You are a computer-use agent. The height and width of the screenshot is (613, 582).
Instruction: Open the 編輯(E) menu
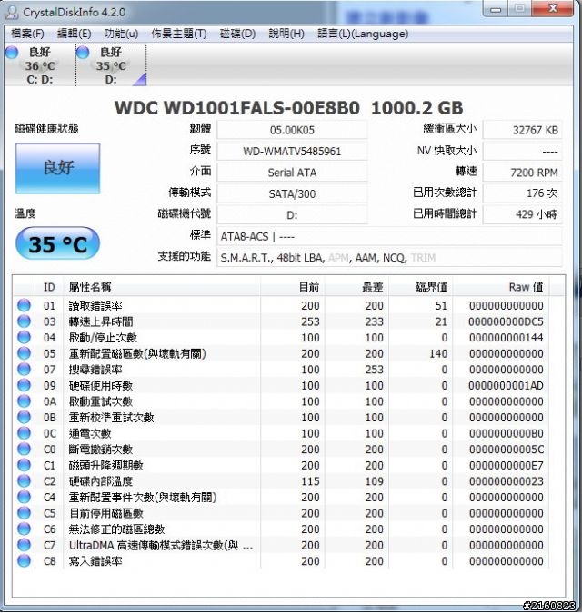[74, 34]
